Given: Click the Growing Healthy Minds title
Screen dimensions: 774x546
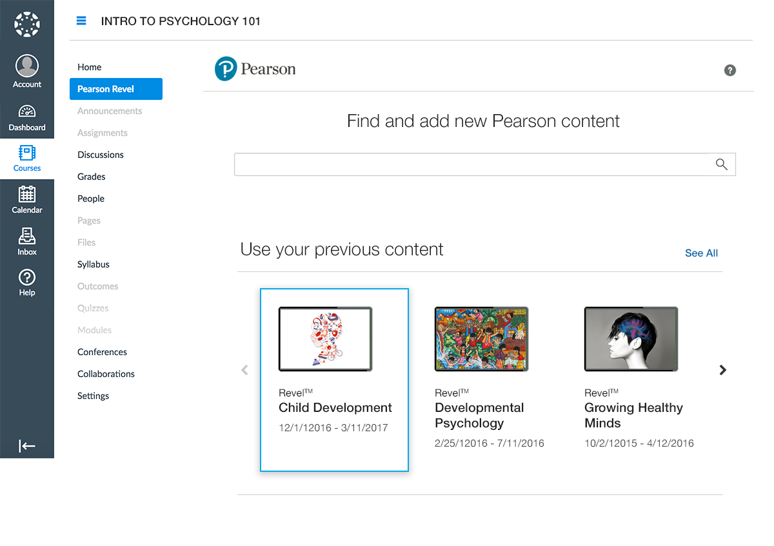Looking at the screenshot, I should click(633, 416).
